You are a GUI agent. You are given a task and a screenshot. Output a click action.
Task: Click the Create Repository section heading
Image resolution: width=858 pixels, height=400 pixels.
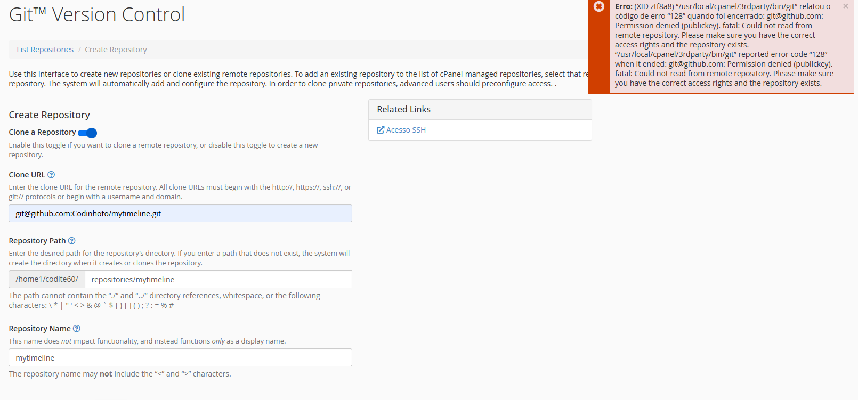[50, 115]
